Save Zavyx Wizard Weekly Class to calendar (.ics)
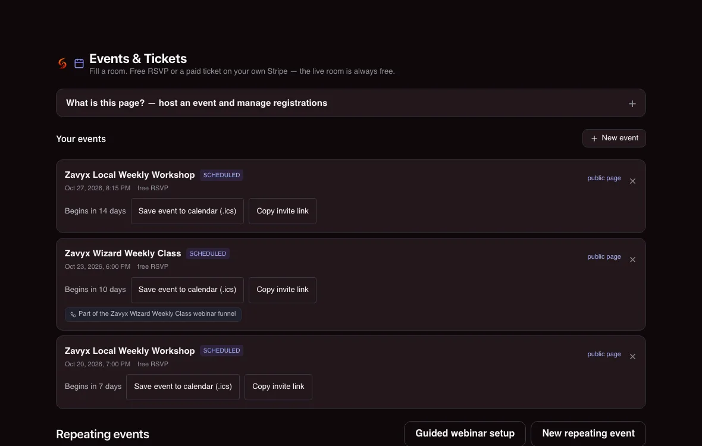 187,290
